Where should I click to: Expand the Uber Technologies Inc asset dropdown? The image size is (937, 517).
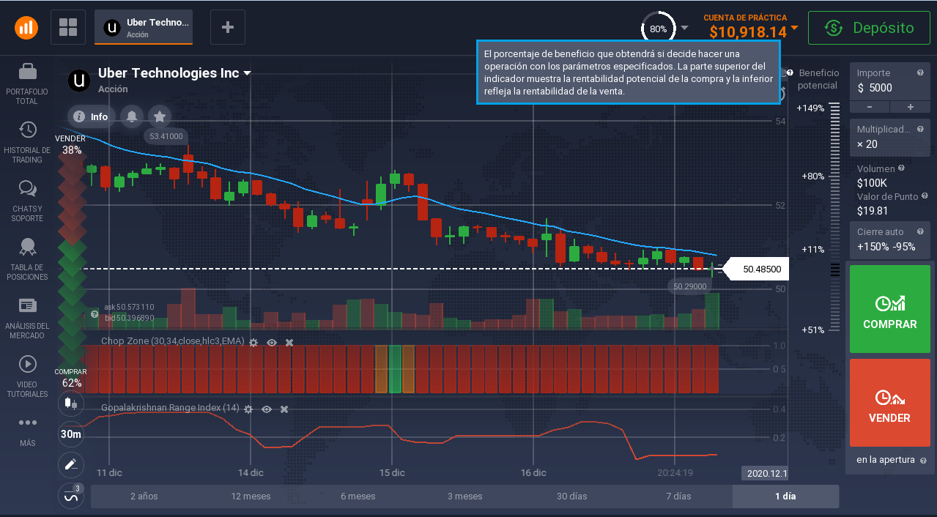click(x=248, y=73)
